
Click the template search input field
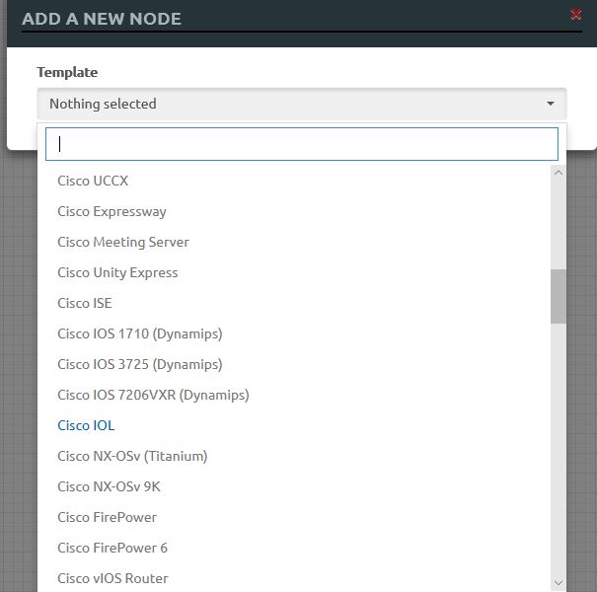[x=302, y=144]
